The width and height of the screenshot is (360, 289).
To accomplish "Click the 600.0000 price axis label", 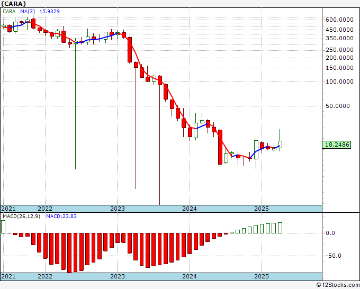I will pyautogui.click(x=339, y=20).
